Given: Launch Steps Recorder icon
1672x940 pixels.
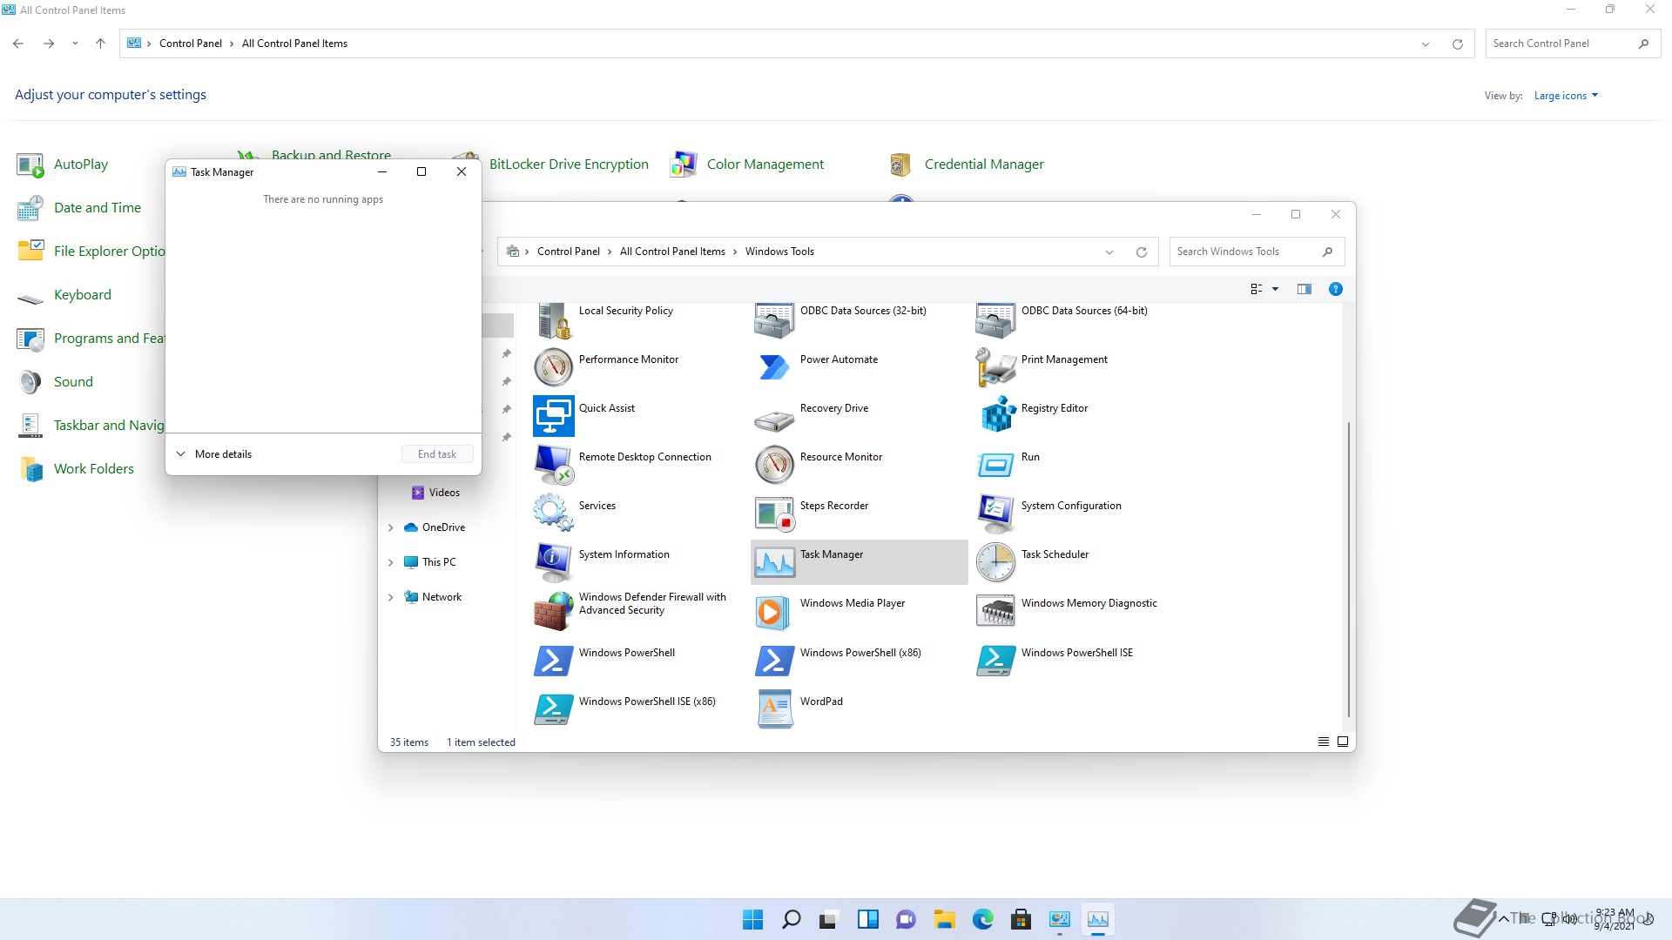Looking at the screenshot, I should (x=774, y=514).
